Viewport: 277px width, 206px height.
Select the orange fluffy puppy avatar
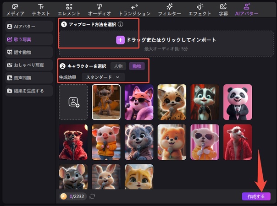click(172, 142)
